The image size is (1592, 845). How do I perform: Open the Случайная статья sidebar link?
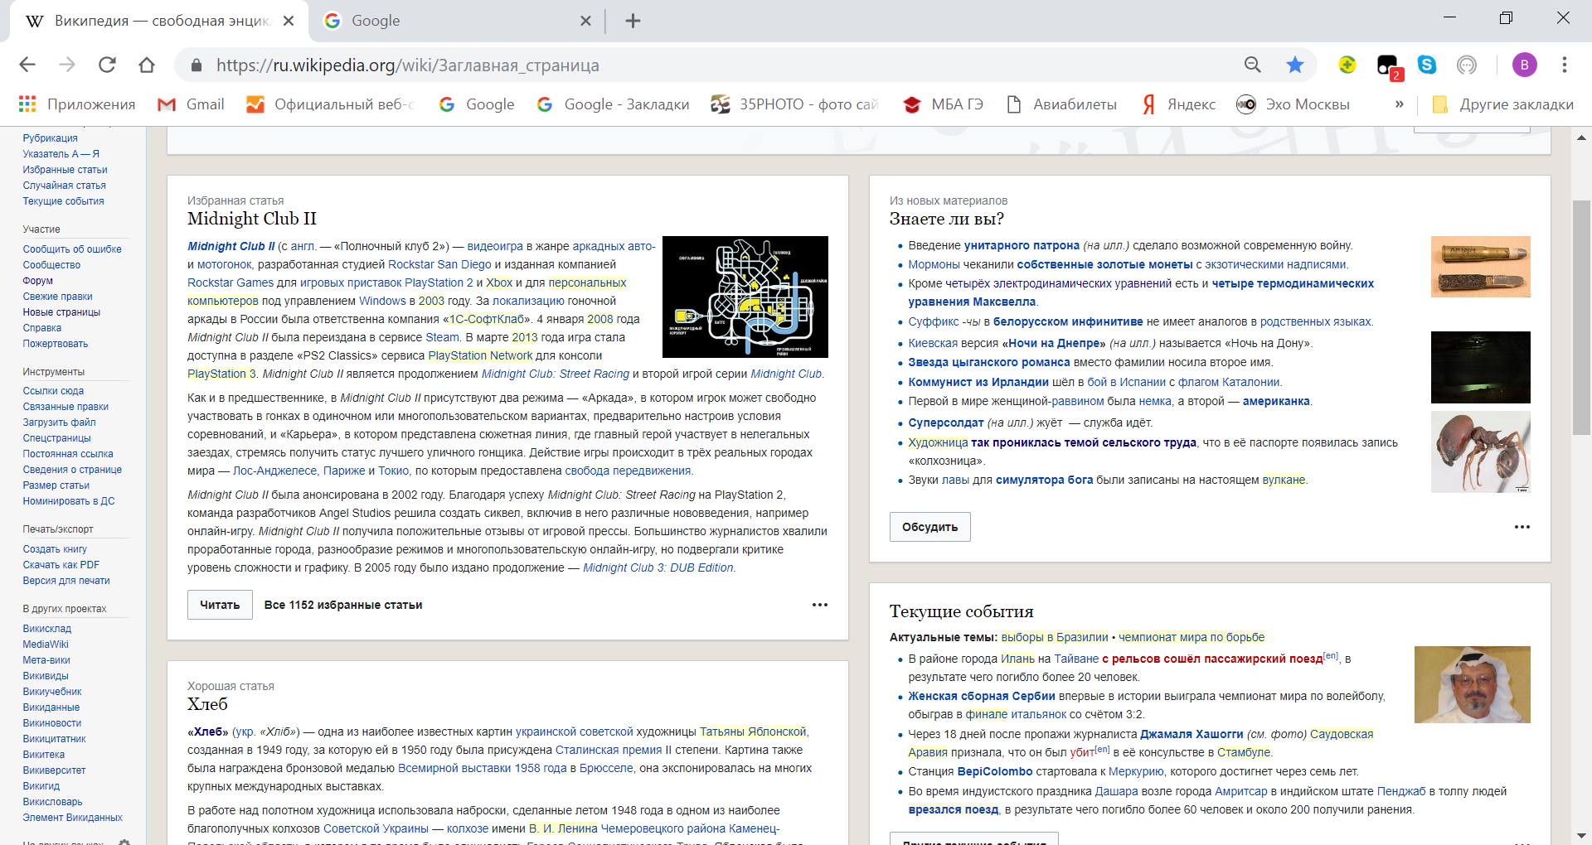65,186
